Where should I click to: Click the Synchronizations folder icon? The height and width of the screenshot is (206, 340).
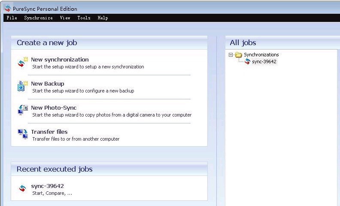pyautogui.click(x=239, y=55)
